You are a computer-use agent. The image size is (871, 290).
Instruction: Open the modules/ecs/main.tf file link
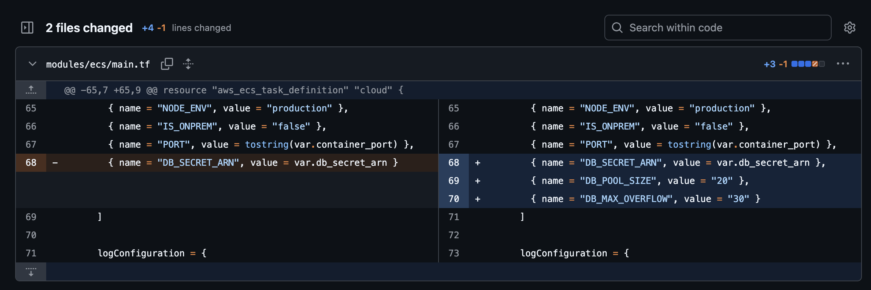coord(98,65)
